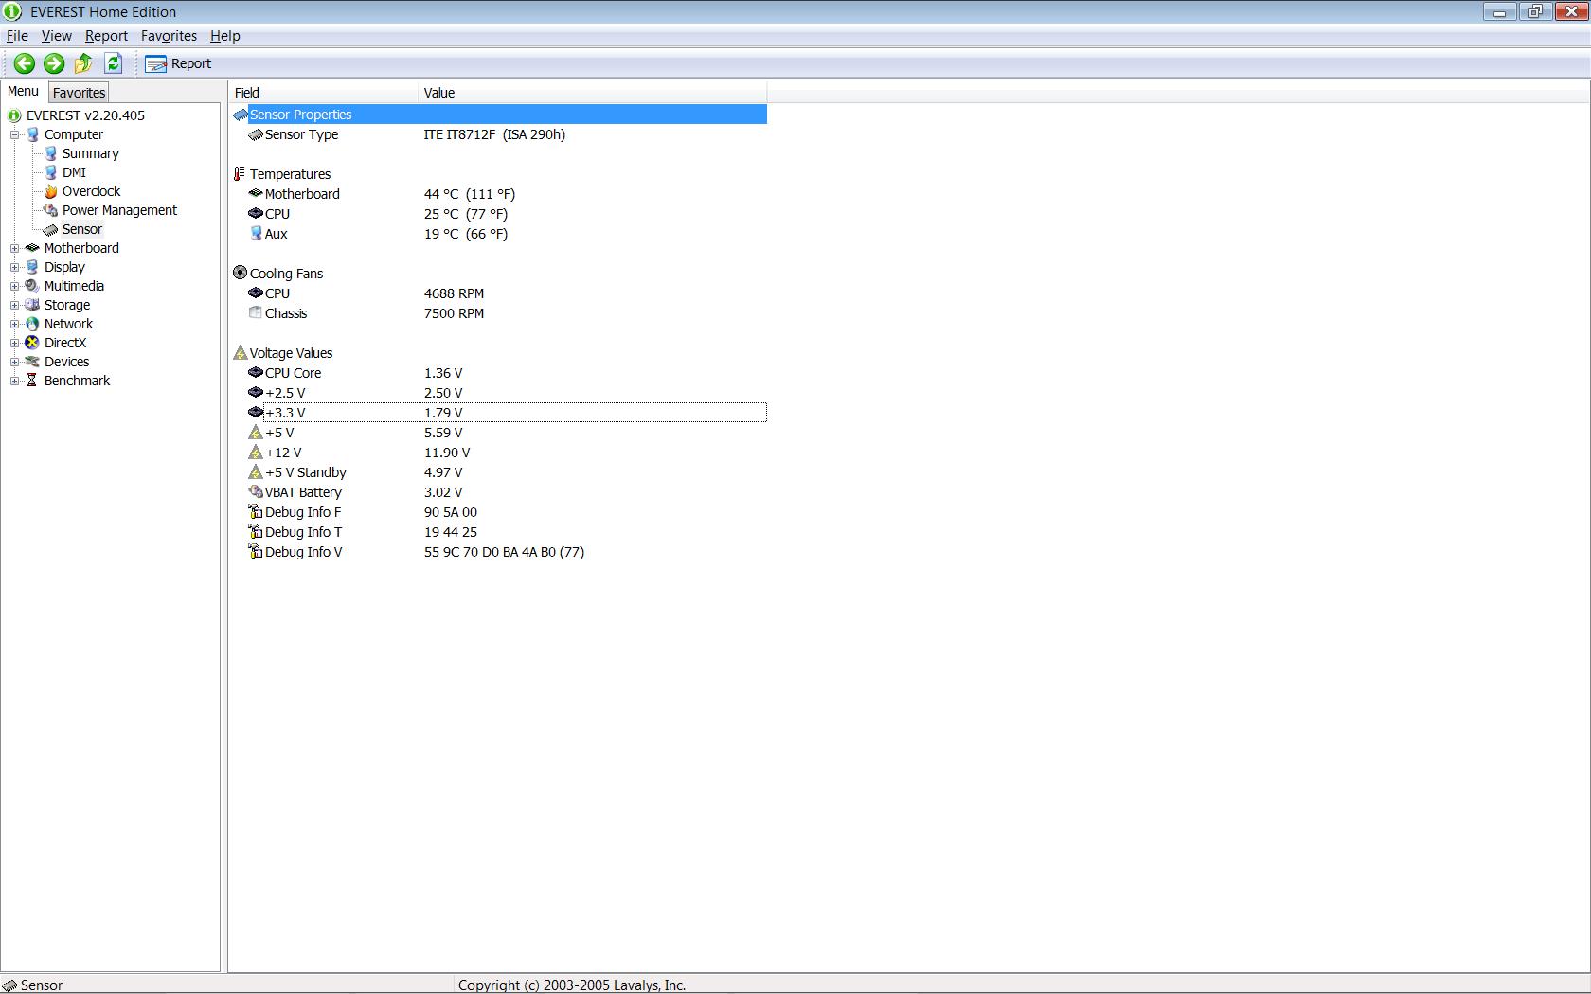Open the Favorites menu

coord(169,36)
